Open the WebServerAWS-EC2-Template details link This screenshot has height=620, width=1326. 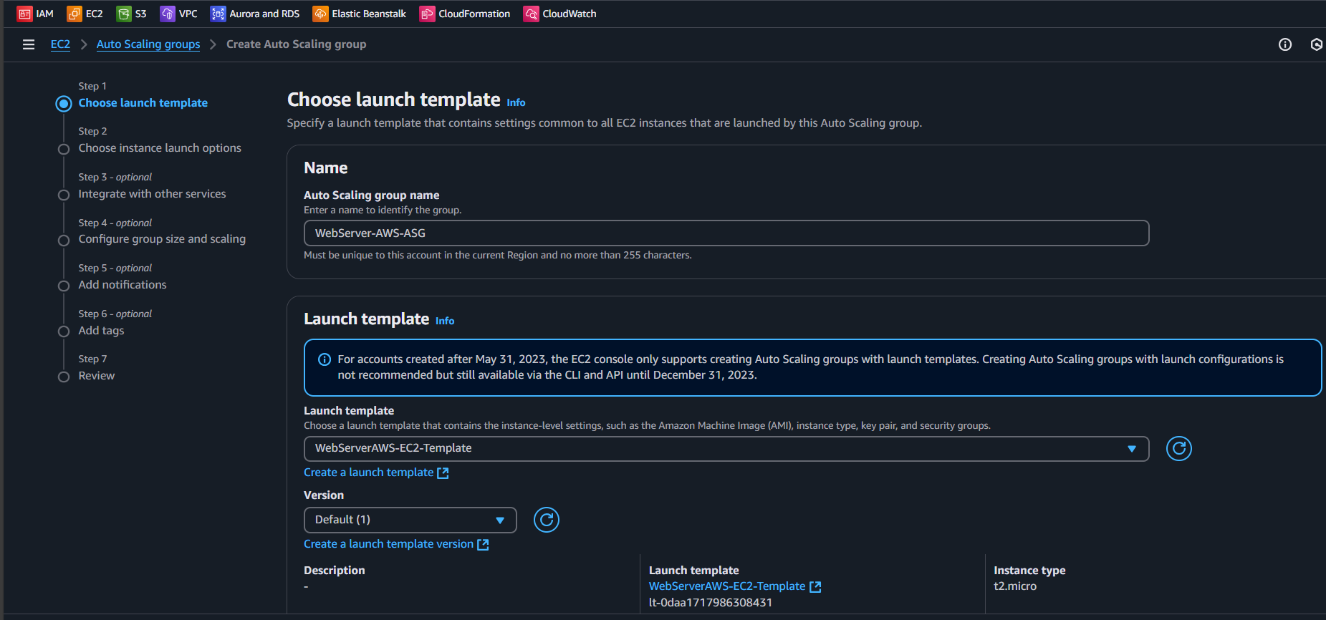[727, 586]
